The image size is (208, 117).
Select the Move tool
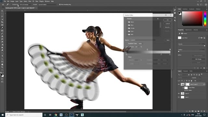tap(2, 11)
